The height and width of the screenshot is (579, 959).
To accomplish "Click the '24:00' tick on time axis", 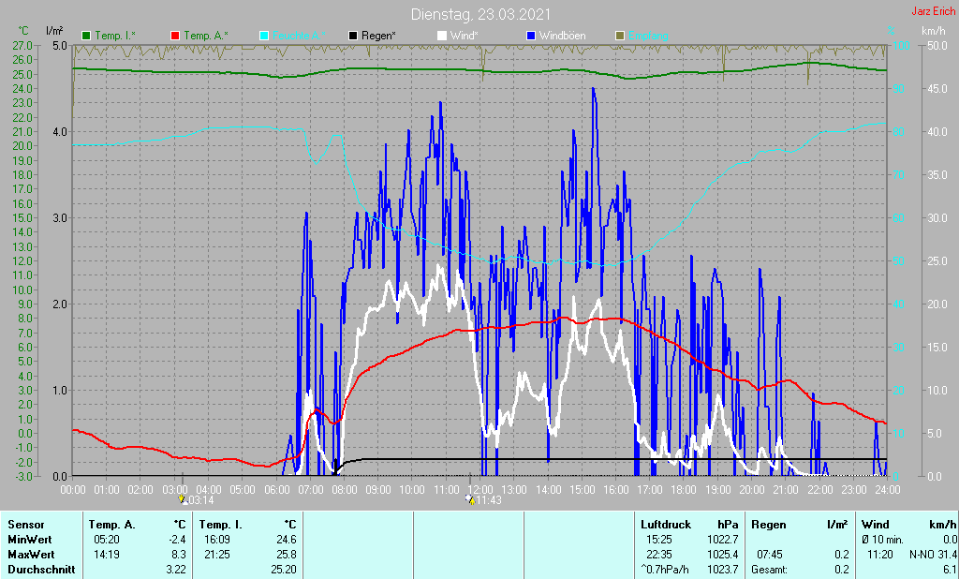I will coord(888,490).
